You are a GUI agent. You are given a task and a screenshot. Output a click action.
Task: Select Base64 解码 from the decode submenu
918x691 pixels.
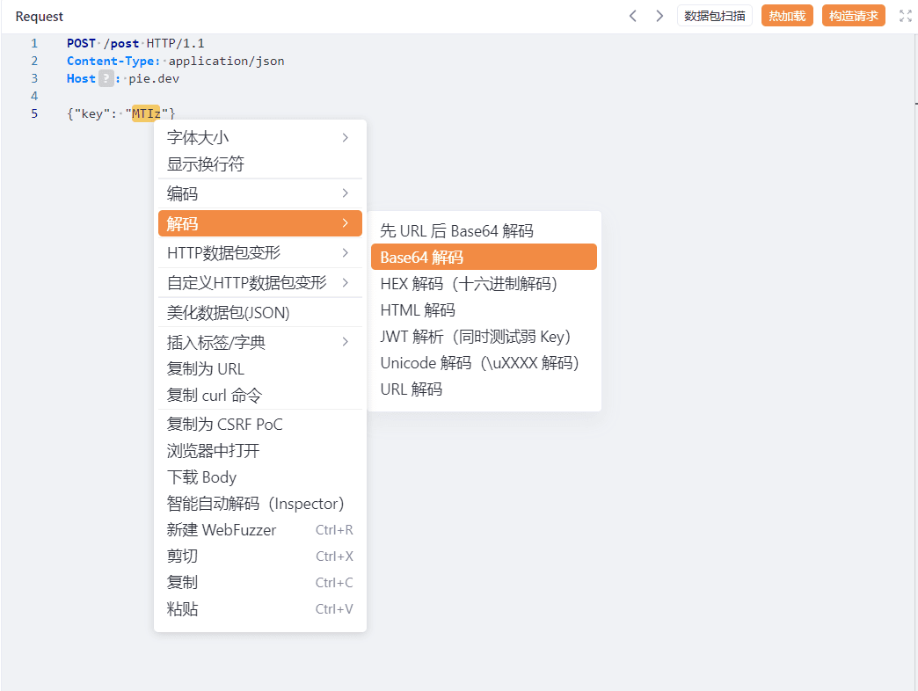(x=483, y=258)
